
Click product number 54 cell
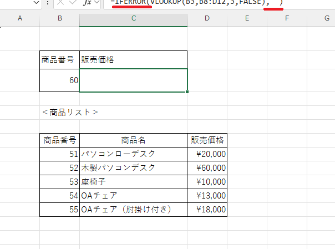[x=59, y=195]
